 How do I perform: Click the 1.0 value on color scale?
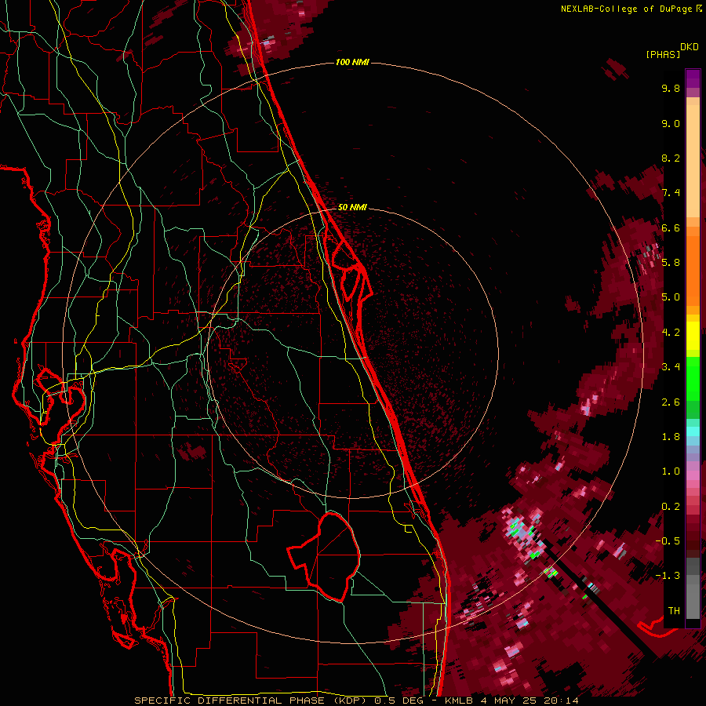[671, 471]
